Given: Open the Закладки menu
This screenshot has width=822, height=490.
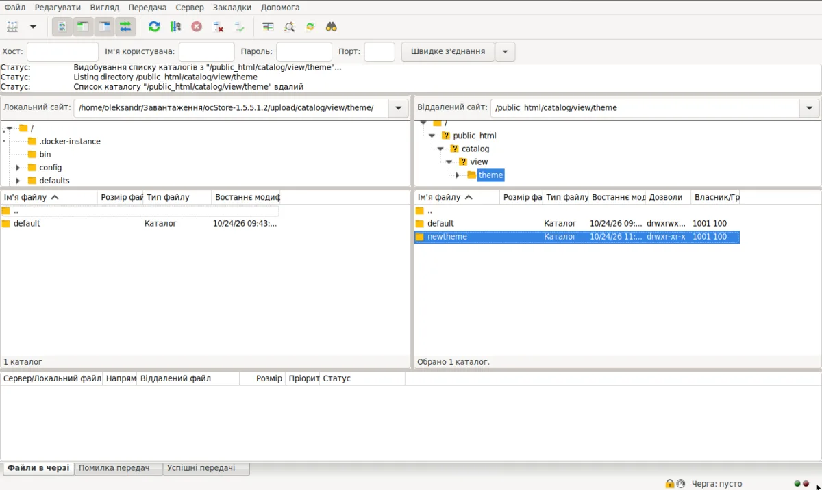Looking at the screenshot, I should [x=232, y=7].
